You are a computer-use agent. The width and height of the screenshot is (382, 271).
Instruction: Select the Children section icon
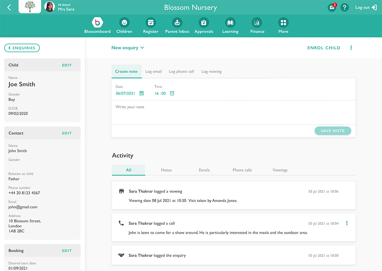(x=124, y=22)
